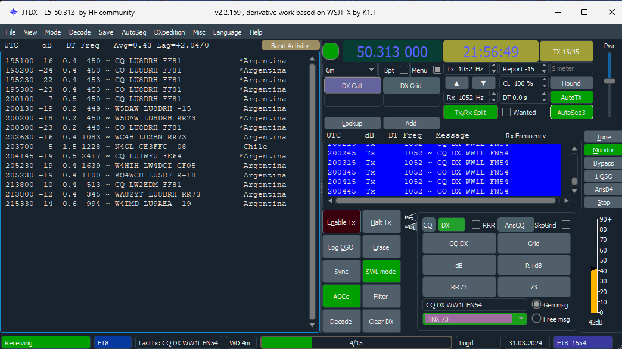Enable the Wanted checkbox

tap(506, 112)
